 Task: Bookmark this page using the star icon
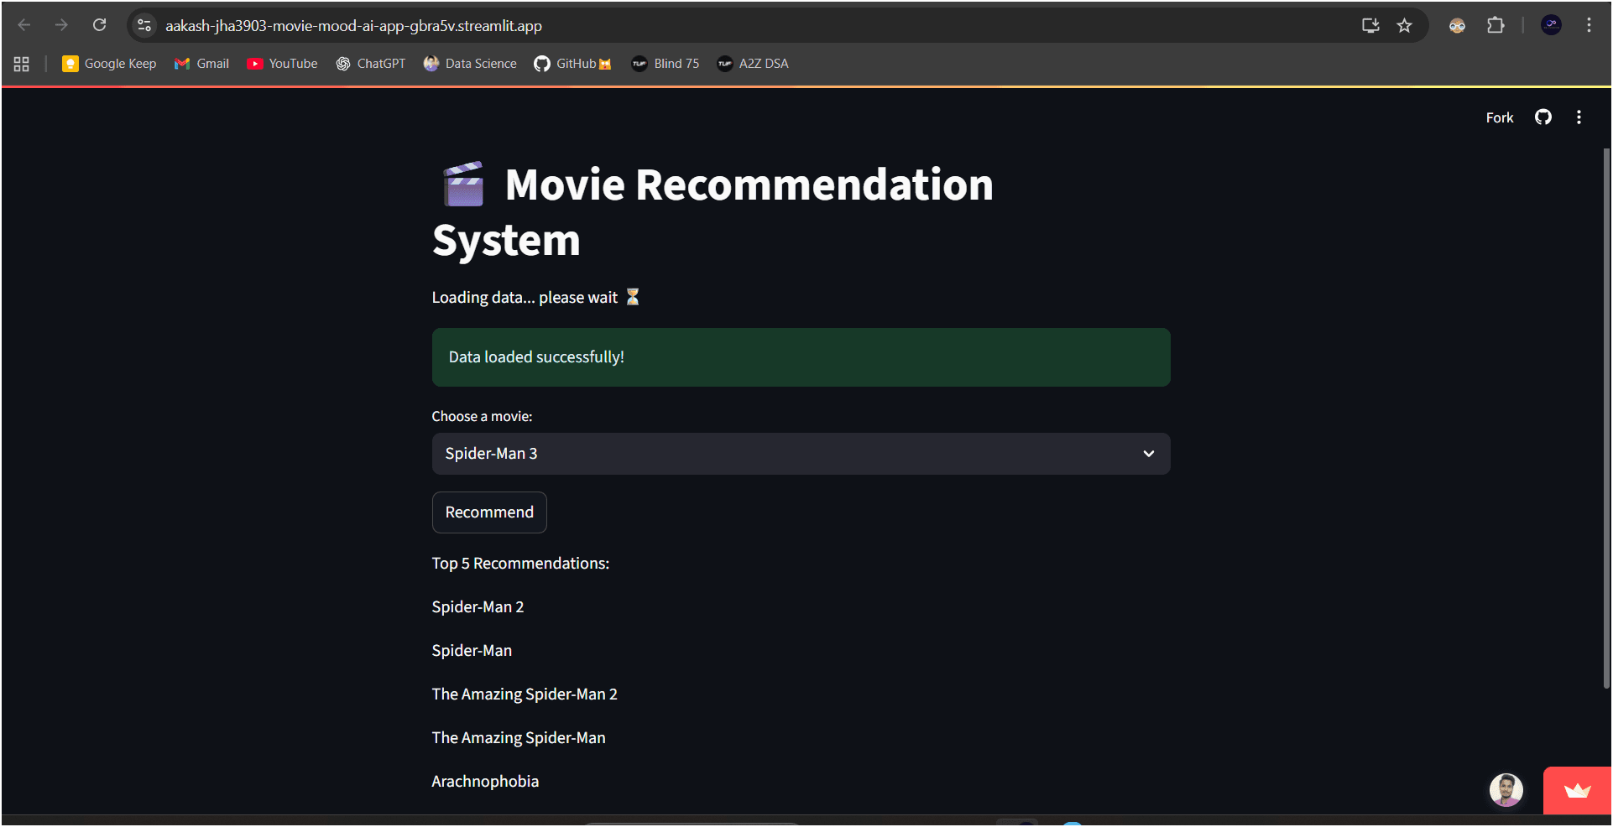(x=1406, y=25)
